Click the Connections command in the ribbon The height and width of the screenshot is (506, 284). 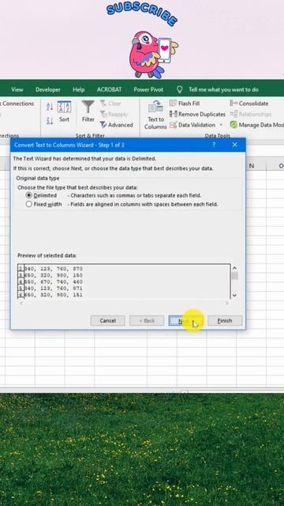click(17, 104)
